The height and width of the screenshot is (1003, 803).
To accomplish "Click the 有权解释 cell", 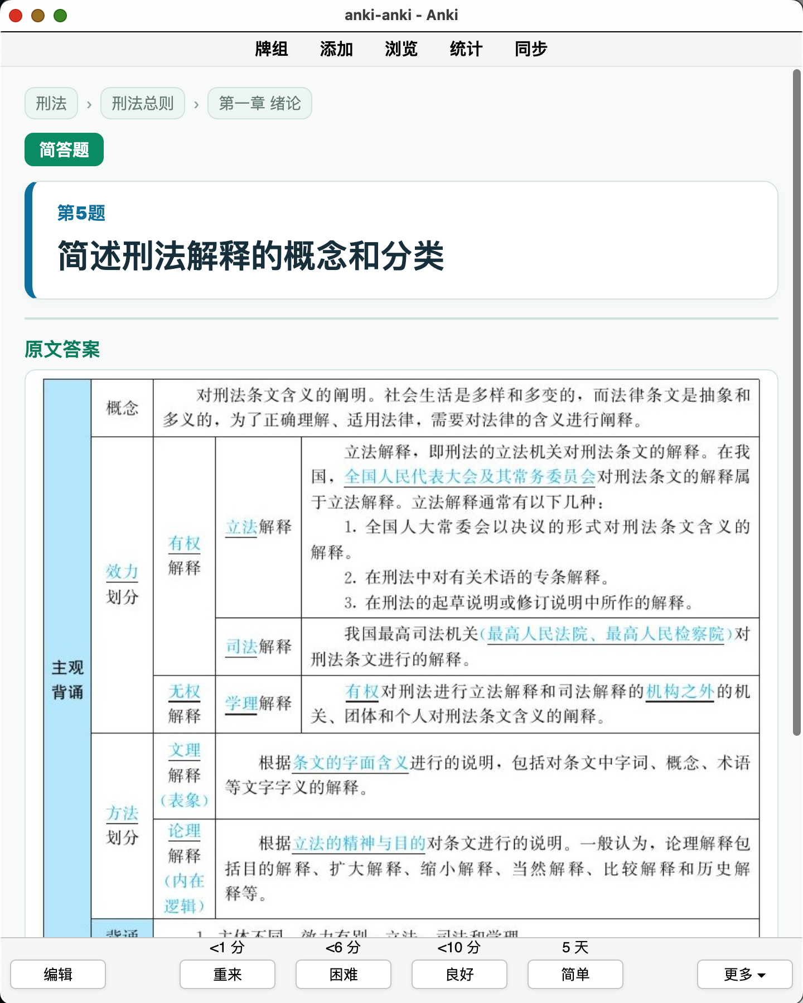I will click(185, 556).
